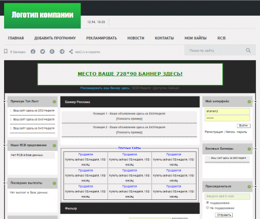The image size is (260, 219).
Task: Open the RCB menu item
Action: [221, 38]
